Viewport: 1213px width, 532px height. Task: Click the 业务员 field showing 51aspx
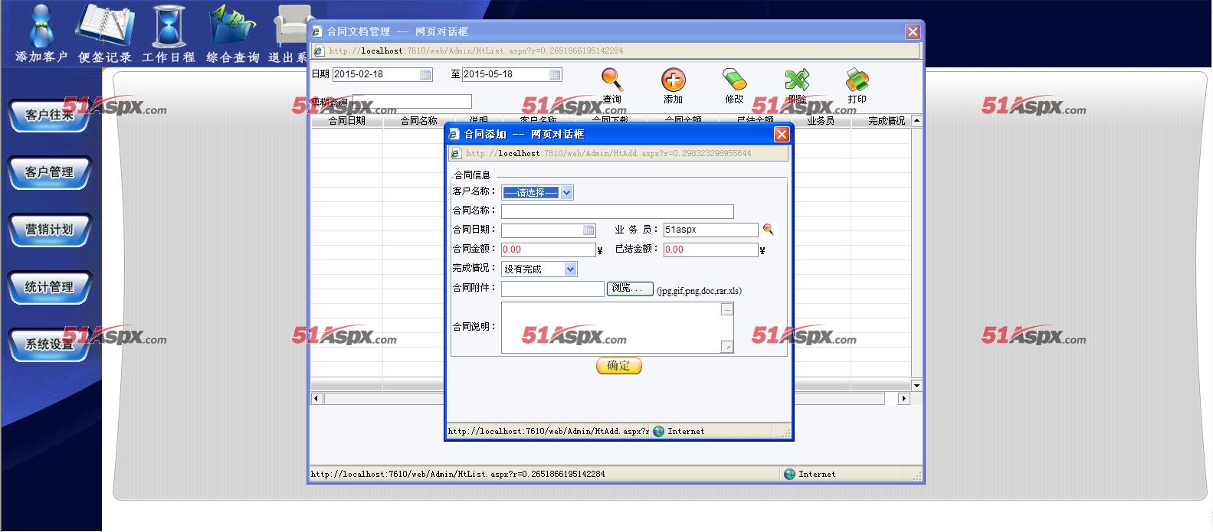(710, 230)
